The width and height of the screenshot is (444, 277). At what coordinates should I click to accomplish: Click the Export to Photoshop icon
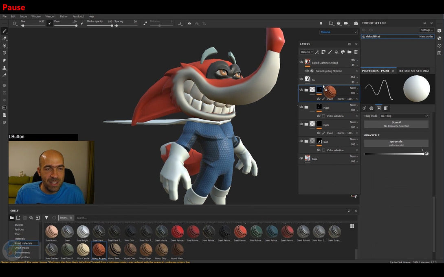(4, 108)
